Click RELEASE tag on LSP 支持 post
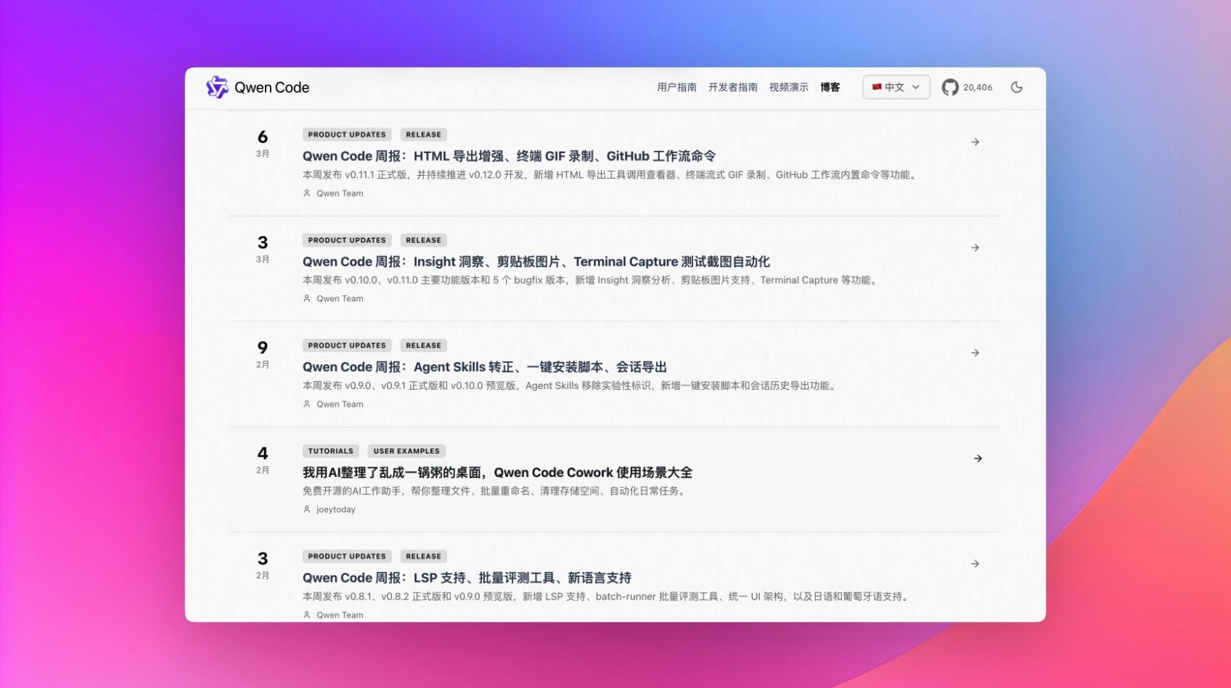1231x688 pixels. click(x=424, y=556)
